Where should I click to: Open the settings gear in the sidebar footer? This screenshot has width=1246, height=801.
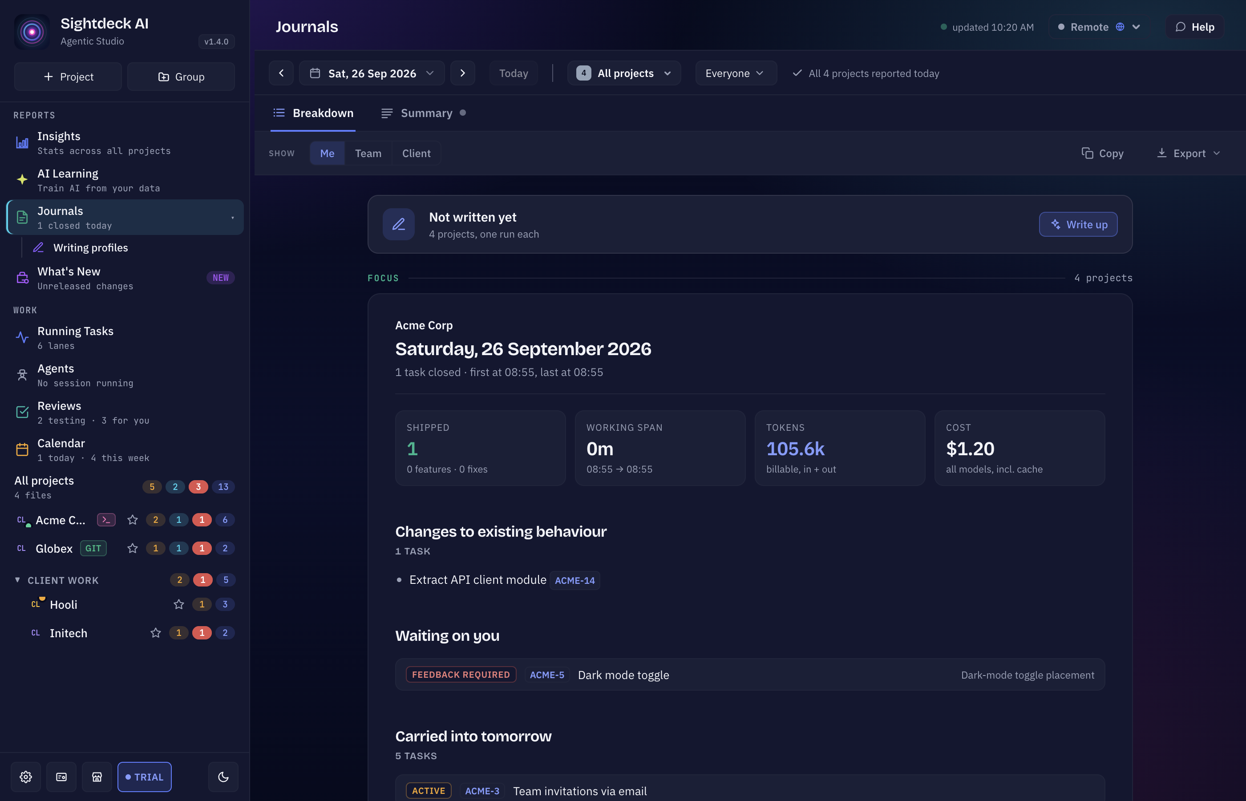(26, 777)
